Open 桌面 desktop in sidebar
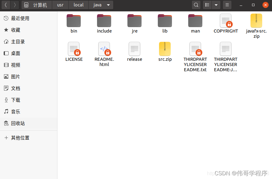The width and height of the screenshot is (272, 179). click(x=29, y=53)
